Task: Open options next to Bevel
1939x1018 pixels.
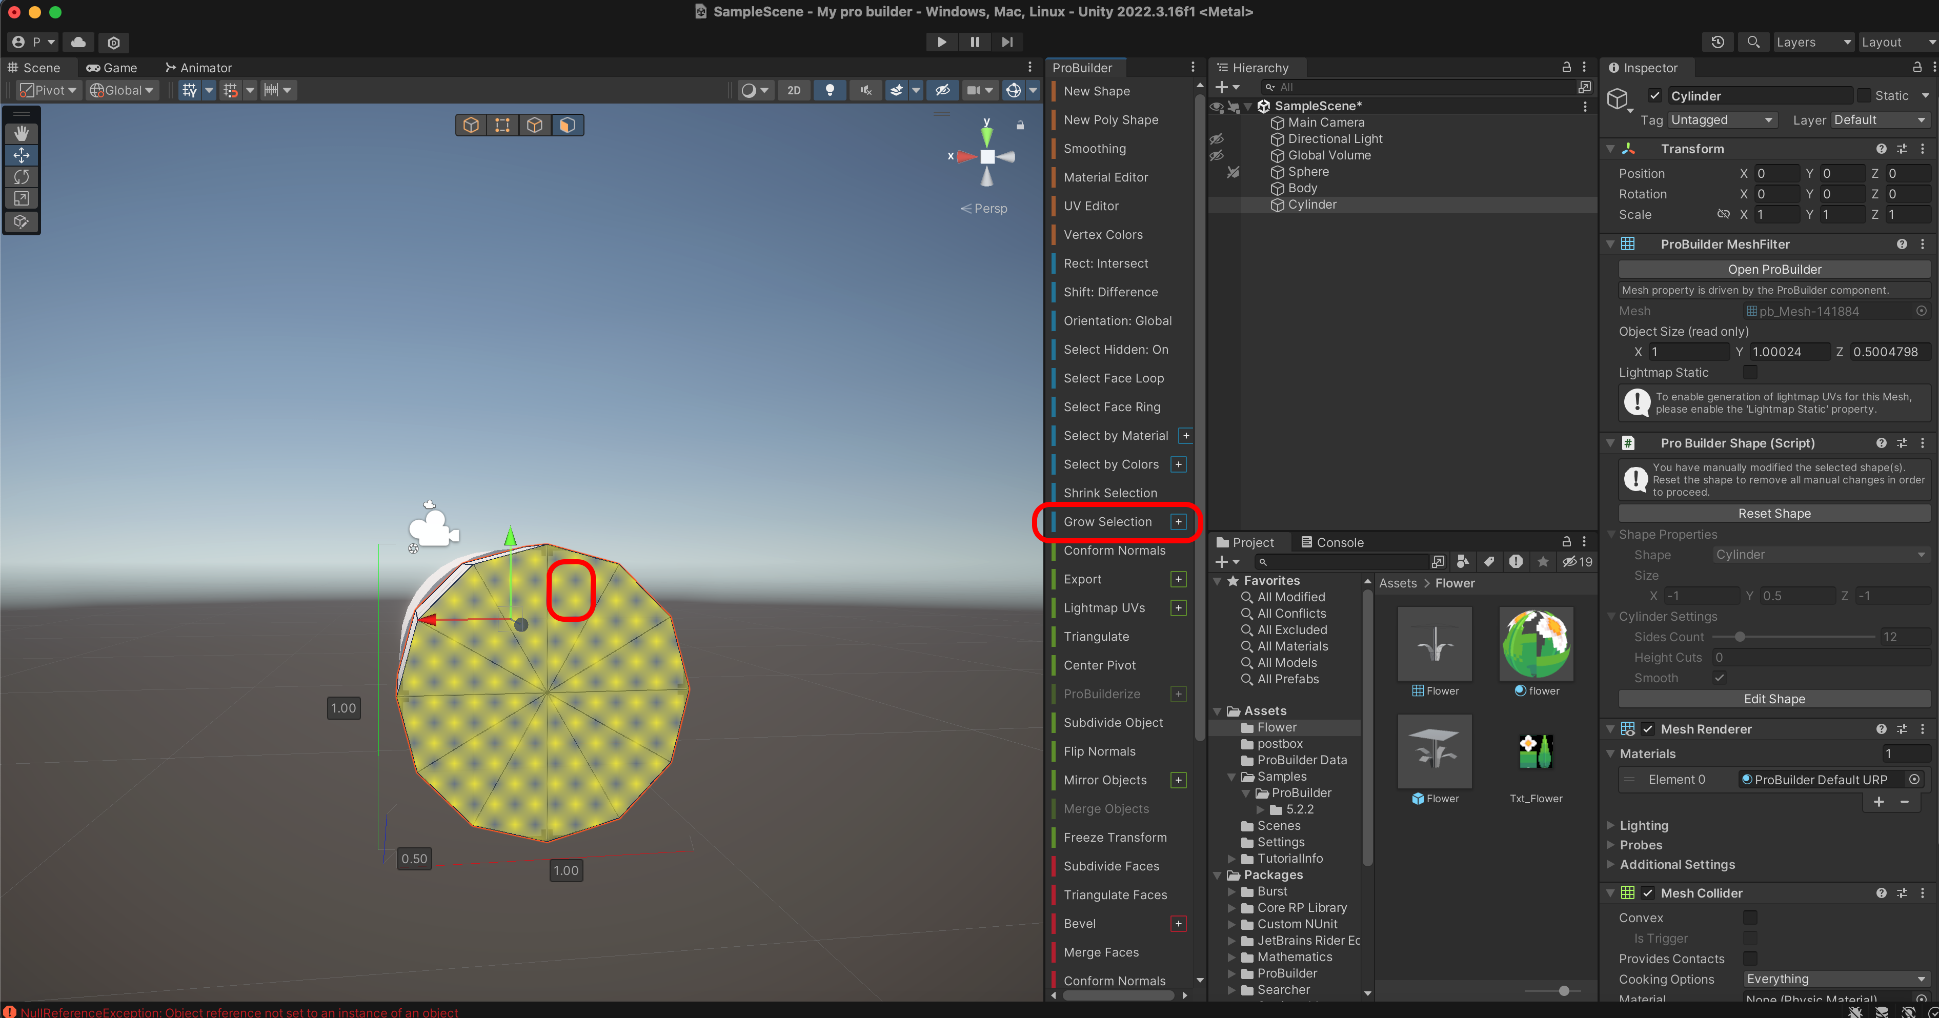Action: pyautogui.click(x=1179, y=924)
